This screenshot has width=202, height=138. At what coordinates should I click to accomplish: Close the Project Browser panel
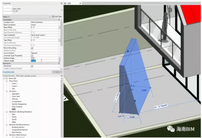pyautogui.click(x=62, y=76)
